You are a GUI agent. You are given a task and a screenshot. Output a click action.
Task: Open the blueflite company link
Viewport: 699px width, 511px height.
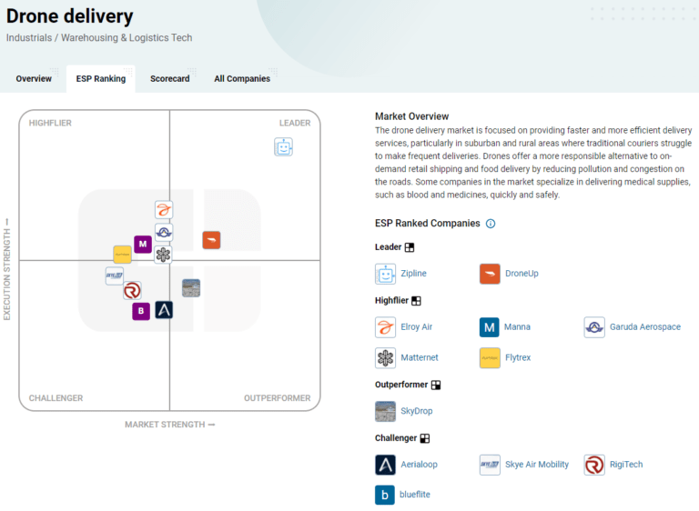coord(415,495)
